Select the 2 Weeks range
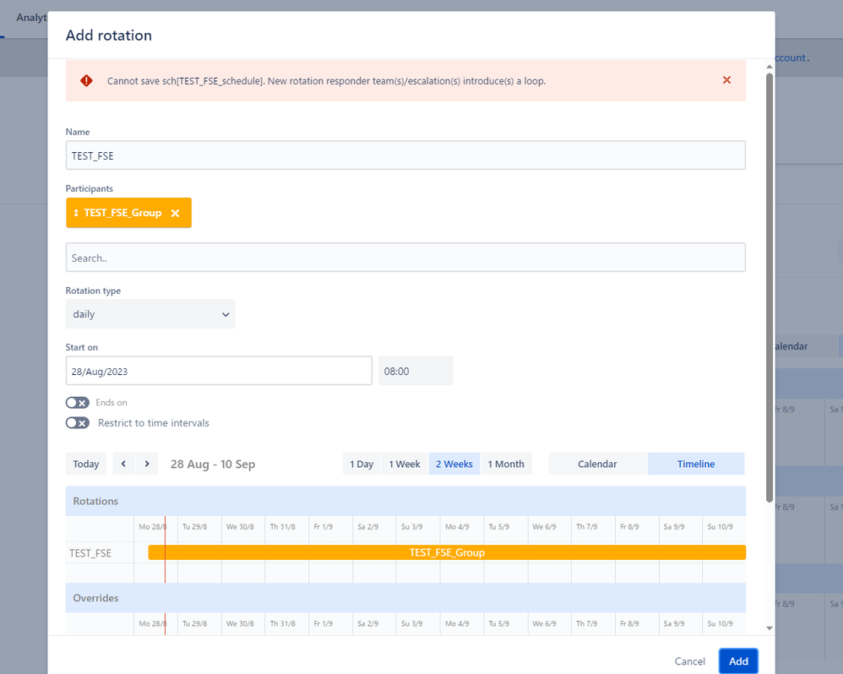 point(454,464)
